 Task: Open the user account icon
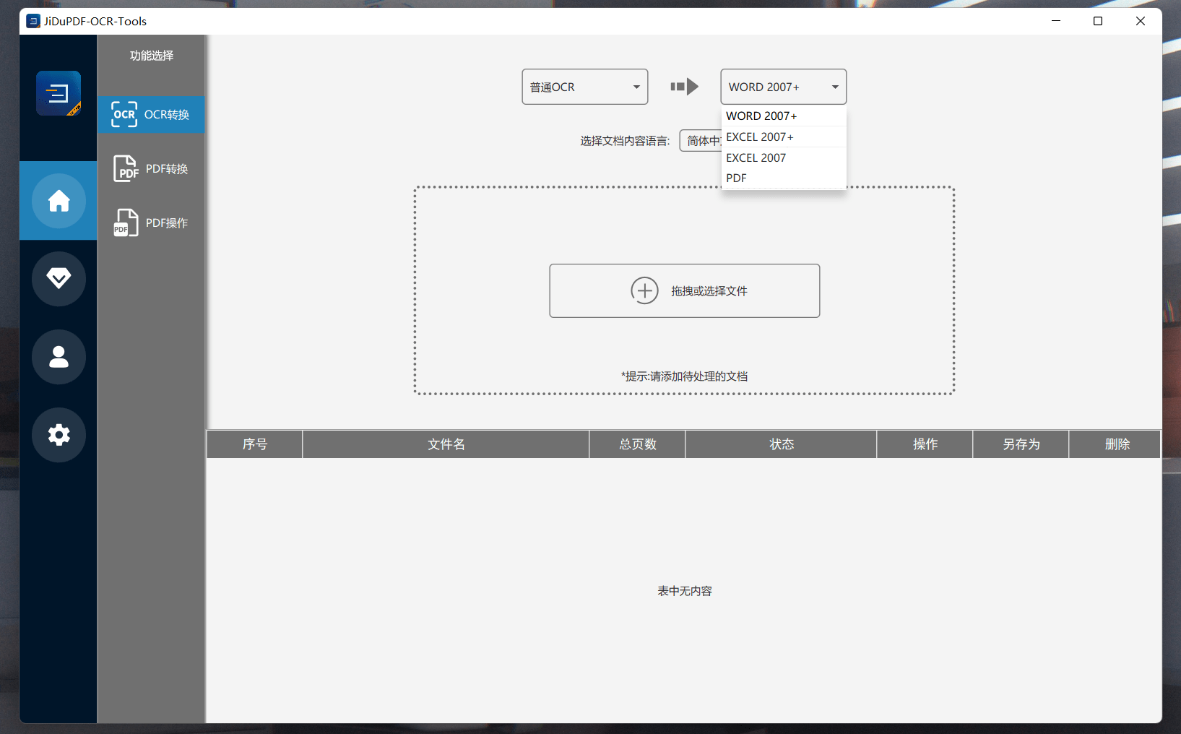click(x=59, y=357)
